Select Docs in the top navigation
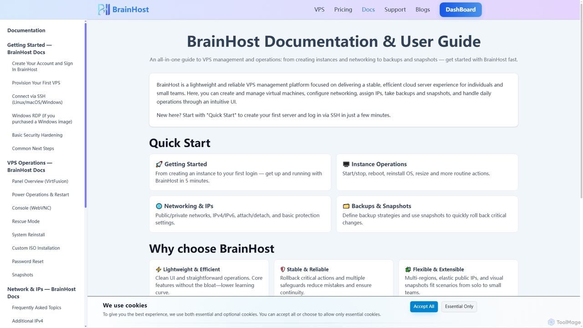Viewport: 583px width, 328px height. (x=368, y=10)
